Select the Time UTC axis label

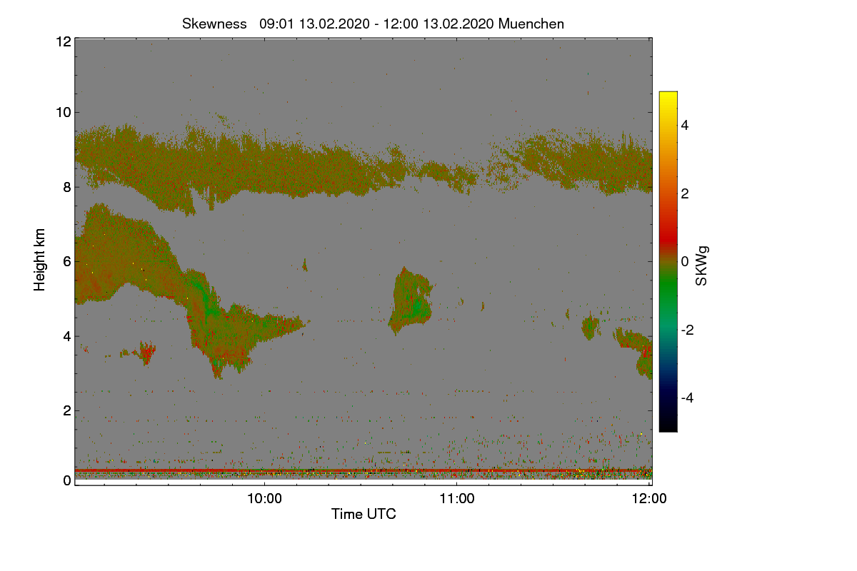tap(364, 514)
